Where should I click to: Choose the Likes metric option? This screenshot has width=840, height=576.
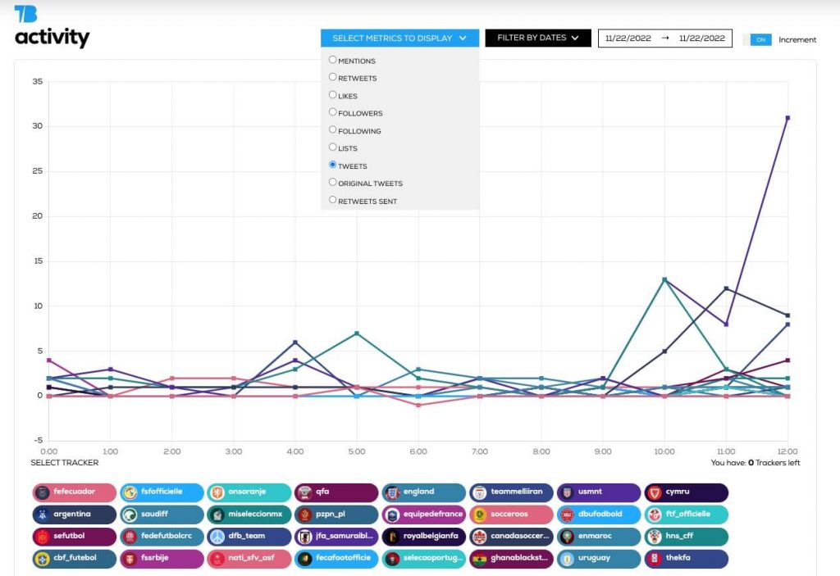[x=333, y=95]
